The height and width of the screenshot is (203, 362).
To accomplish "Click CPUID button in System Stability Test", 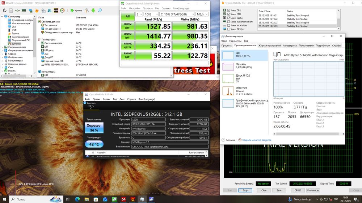I will 298,190.
